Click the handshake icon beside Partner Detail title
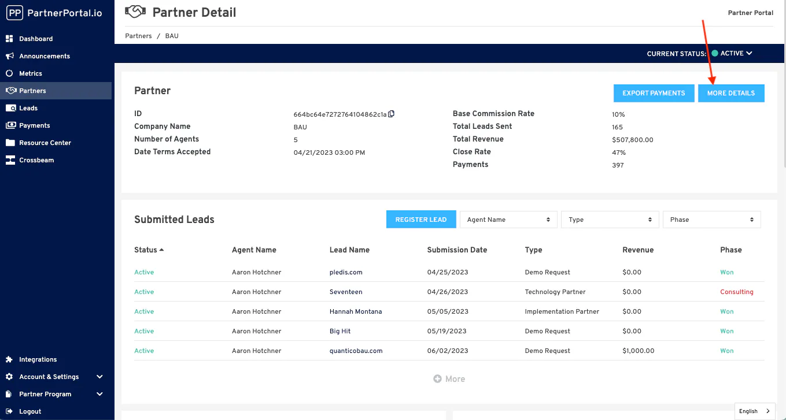The width and height of the screenshot is (786, 420). [135, 12]
